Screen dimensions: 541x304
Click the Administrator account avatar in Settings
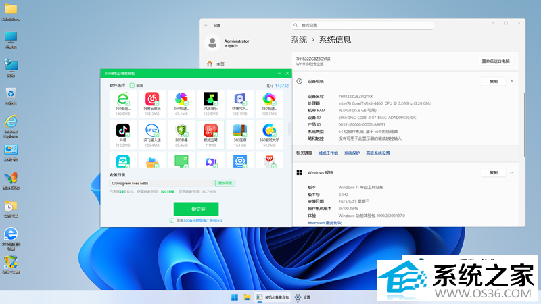[212, 43]
